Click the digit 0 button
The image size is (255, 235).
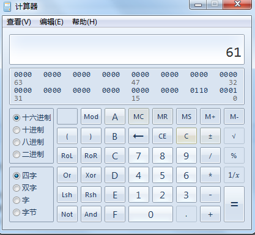pyautogui.click(x=150, y=214)
